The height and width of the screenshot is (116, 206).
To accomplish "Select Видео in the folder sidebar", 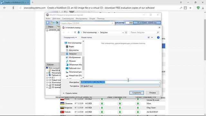I will tap(71, 46).
